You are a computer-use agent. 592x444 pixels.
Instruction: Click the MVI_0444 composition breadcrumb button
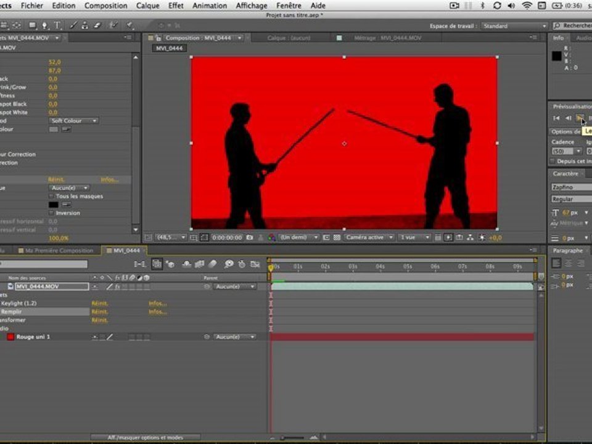(169, 48)
